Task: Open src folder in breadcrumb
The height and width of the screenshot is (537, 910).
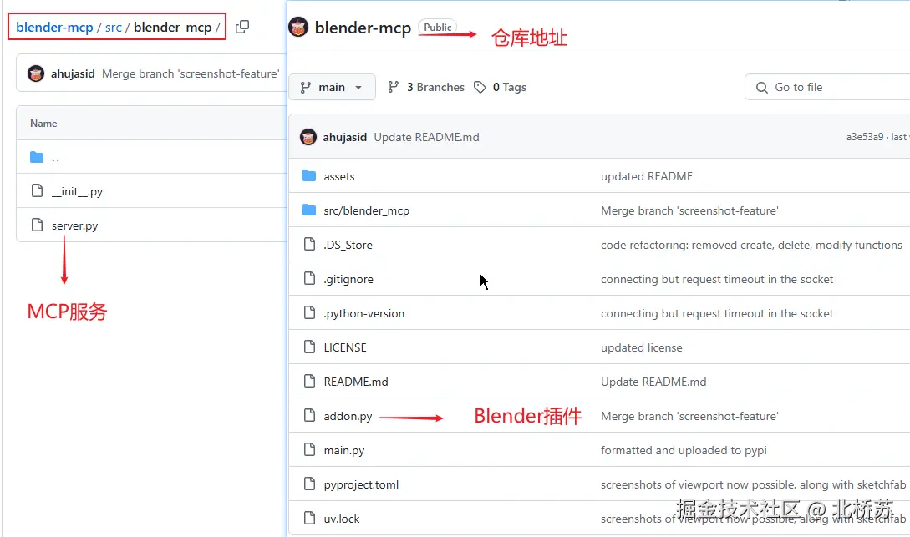Action: [x=114, y=28]
